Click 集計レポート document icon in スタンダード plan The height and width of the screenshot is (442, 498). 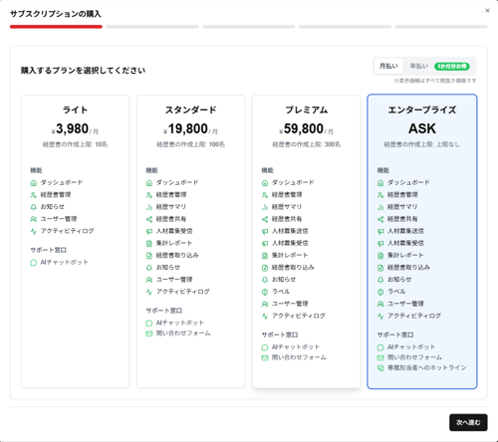pos(149,244)
